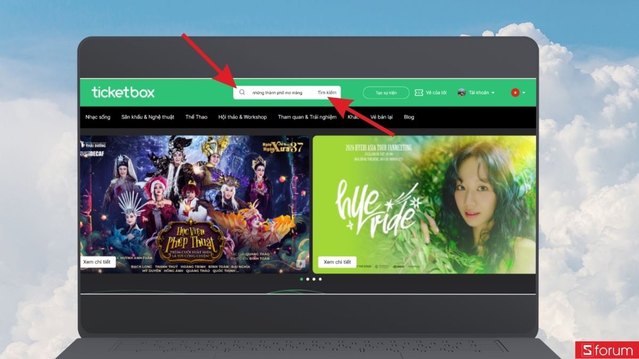Screen dimensions: 639x359
Task: Click the magnifying glass search icon
Action: (242, 92)
